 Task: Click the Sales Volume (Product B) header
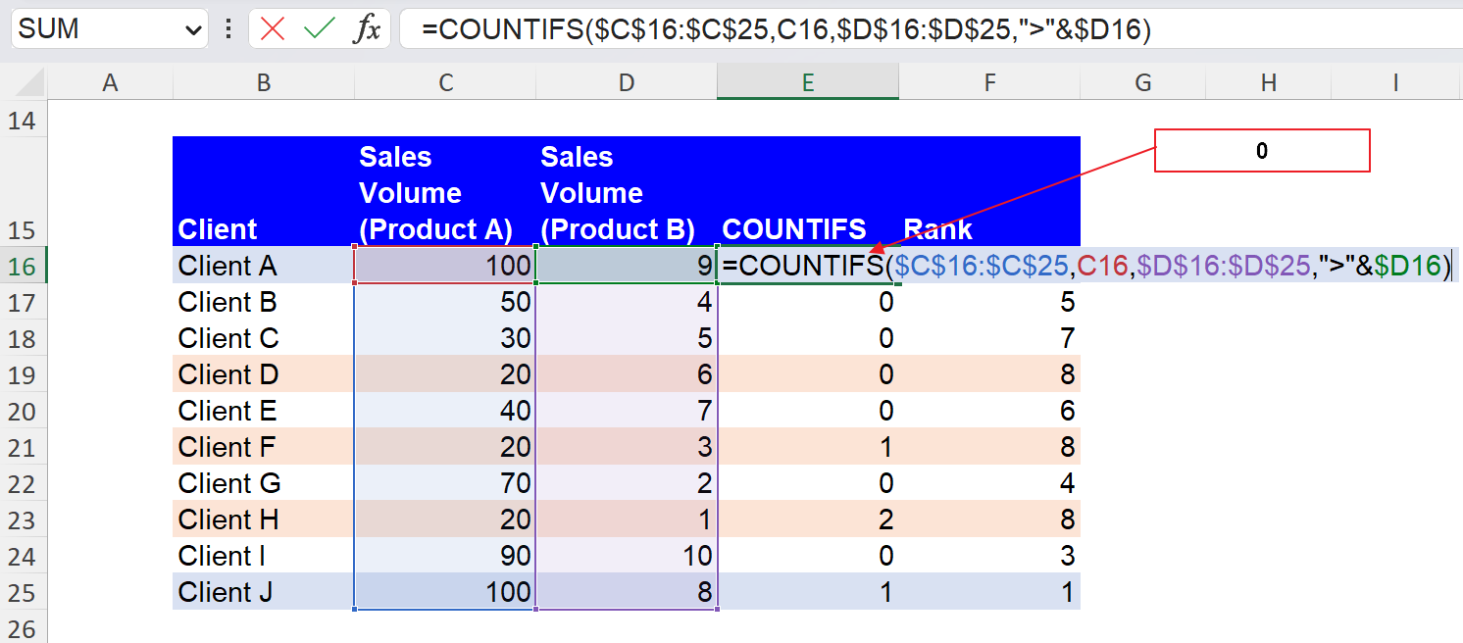click(x=627, y=192)
